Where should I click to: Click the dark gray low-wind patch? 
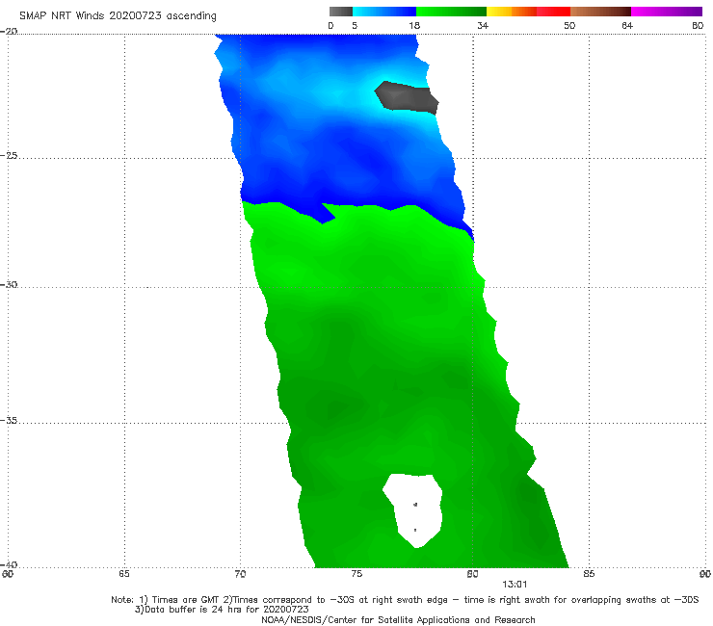point(406,96)
